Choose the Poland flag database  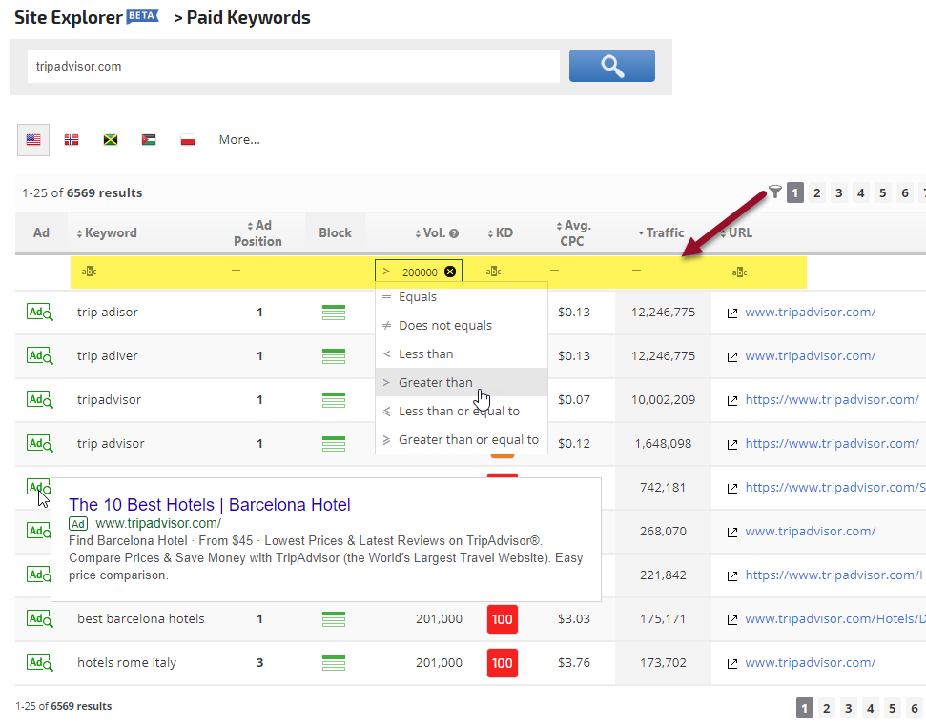click(188, 140)
